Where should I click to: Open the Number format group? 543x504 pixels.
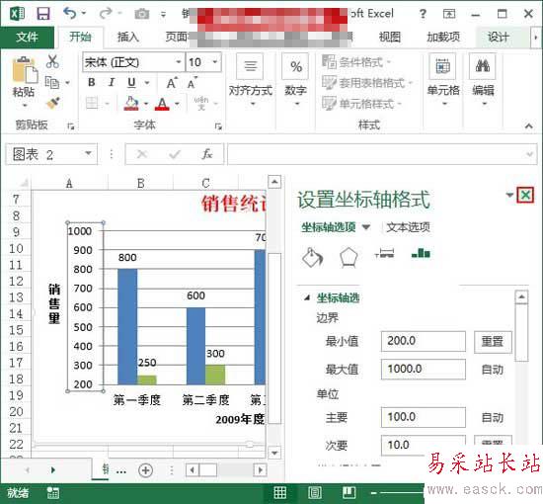[x=296, y=80]
